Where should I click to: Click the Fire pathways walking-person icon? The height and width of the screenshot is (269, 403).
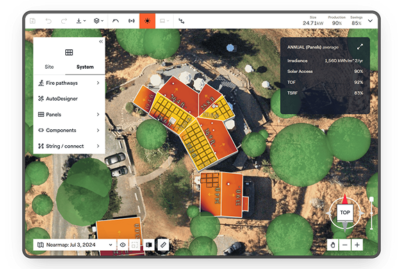pos(41,83)
